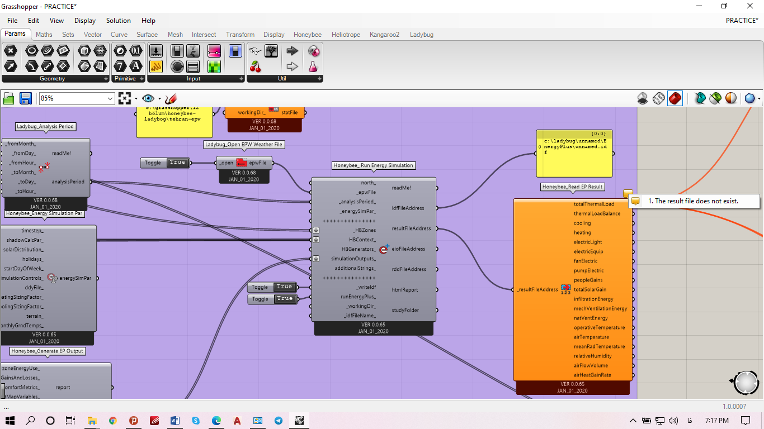
Task: Open the Solution menu
Action: [x=119, y=21]
